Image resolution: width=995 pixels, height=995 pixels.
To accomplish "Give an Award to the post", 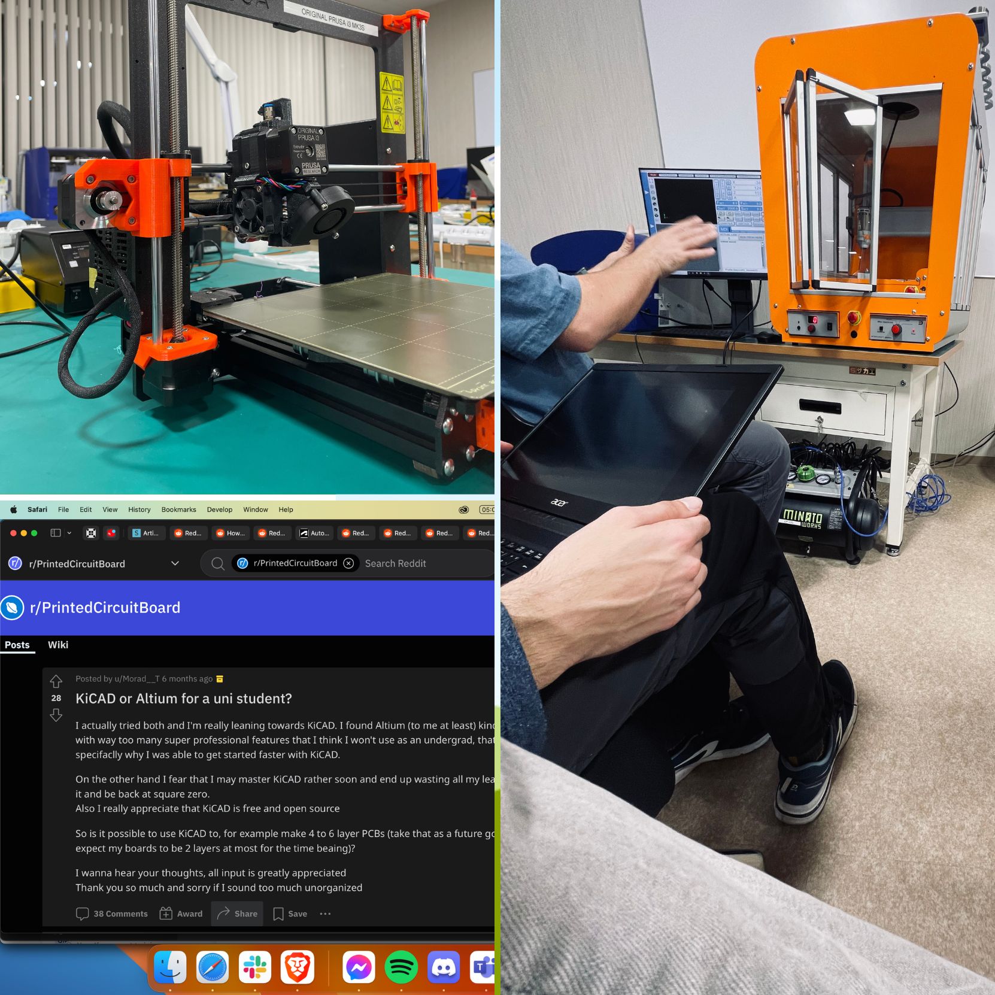I will (x=181, y=914).
